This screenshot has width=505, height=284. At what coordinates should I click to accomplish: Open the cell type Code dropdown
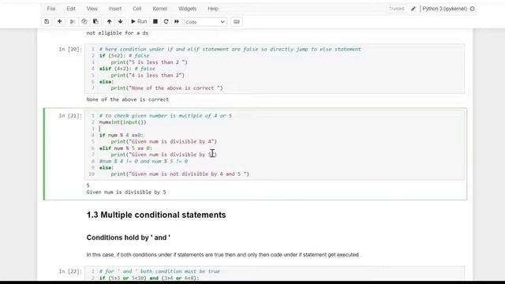205,22
